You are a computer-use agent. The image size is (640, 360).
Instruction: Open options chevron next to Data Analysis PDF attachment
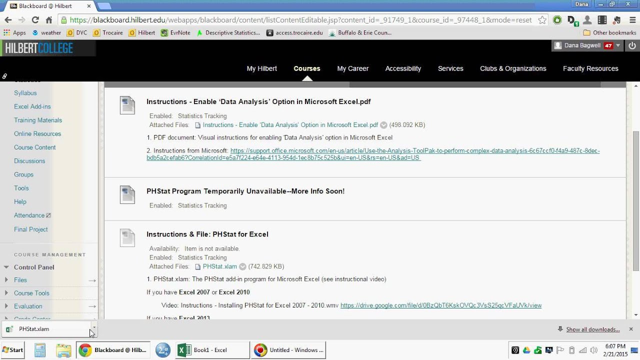tap(383, 125)
